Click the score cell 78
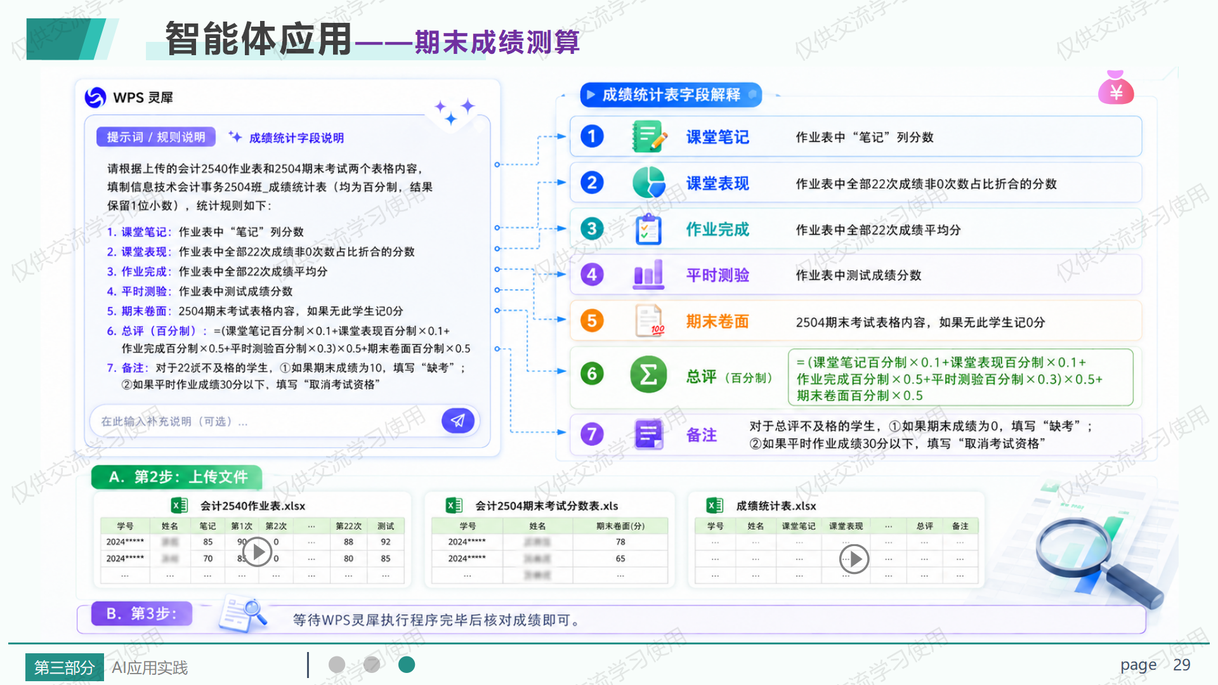 point(620,542)
